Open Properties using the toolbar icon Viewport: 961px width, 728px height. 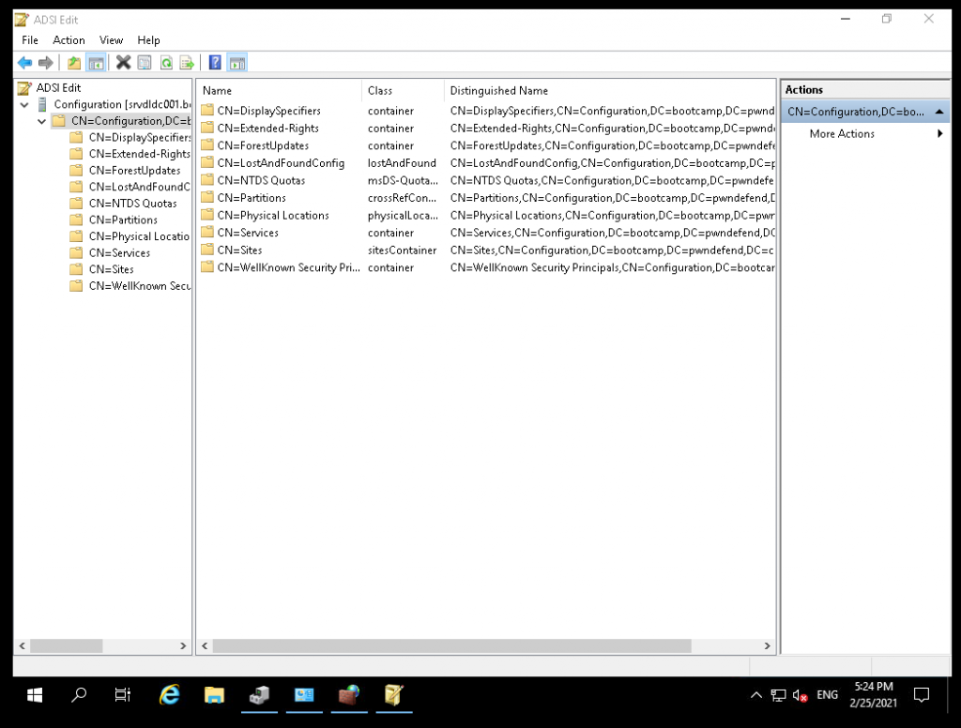coord(144,62)
